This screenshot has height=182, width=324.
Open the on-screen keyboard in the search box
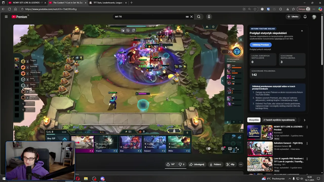pyautogui.click(x=187, y=17)
